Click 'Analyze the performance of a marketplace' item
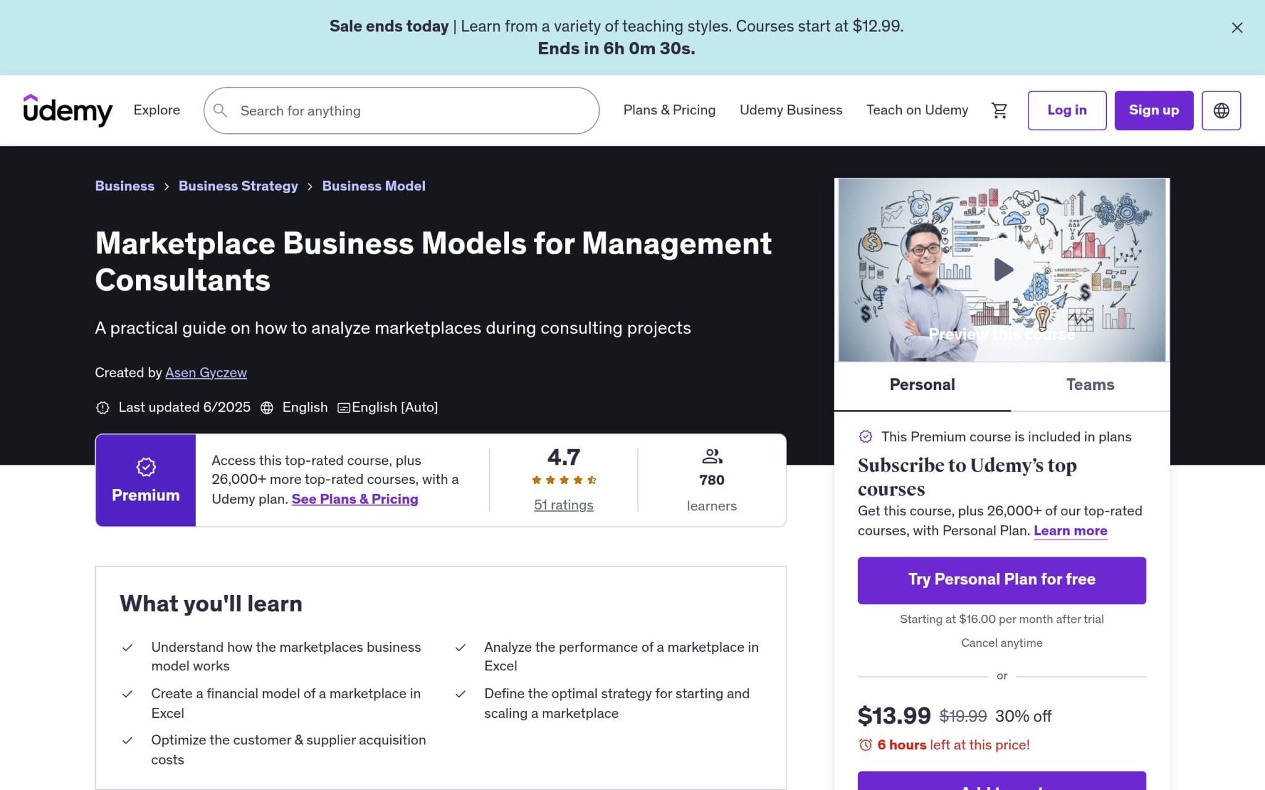The image size is (1265, 790). [x=621, y=656]
